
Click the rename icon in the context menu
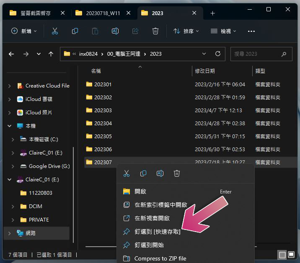[160, 173]
